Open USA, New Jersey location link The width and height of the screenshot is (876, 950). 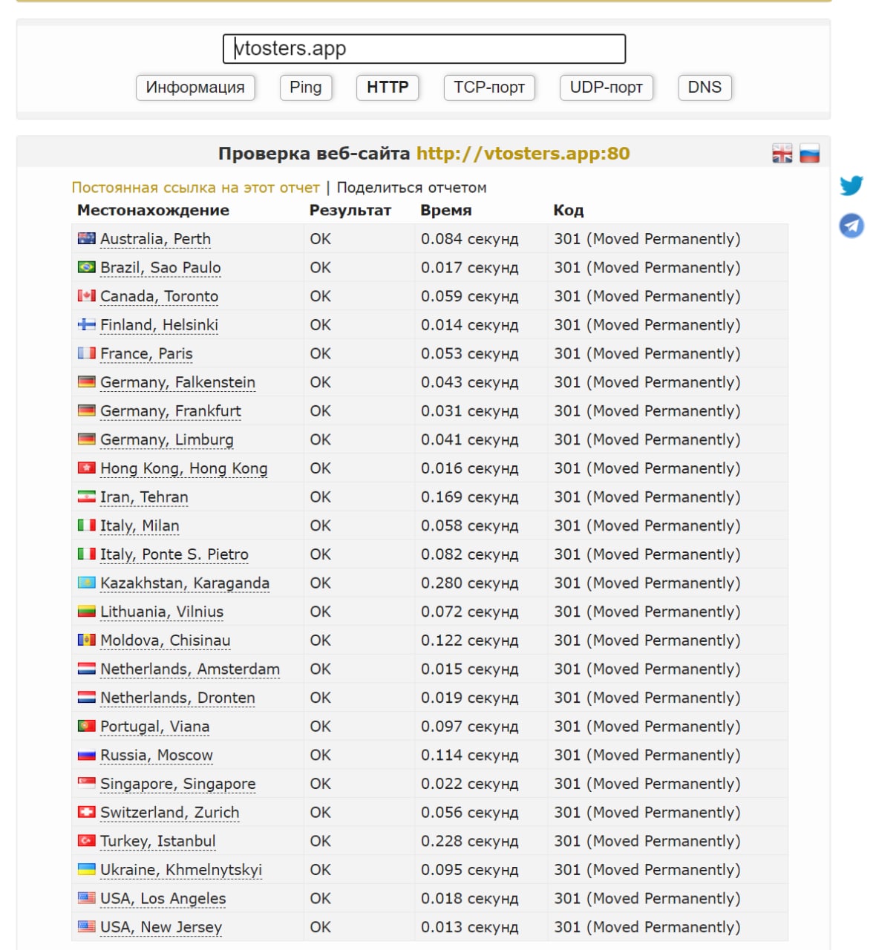[161, 928]
